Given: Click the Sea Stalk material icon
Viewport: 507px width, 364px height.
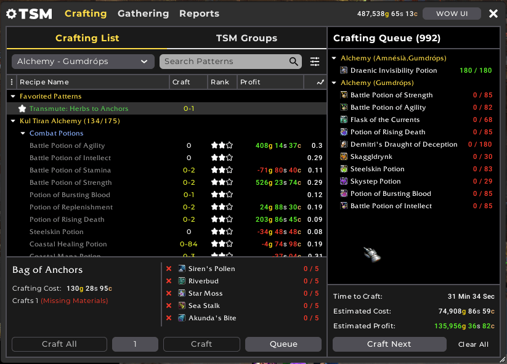Looking at the screenshot, I should 182,305.
